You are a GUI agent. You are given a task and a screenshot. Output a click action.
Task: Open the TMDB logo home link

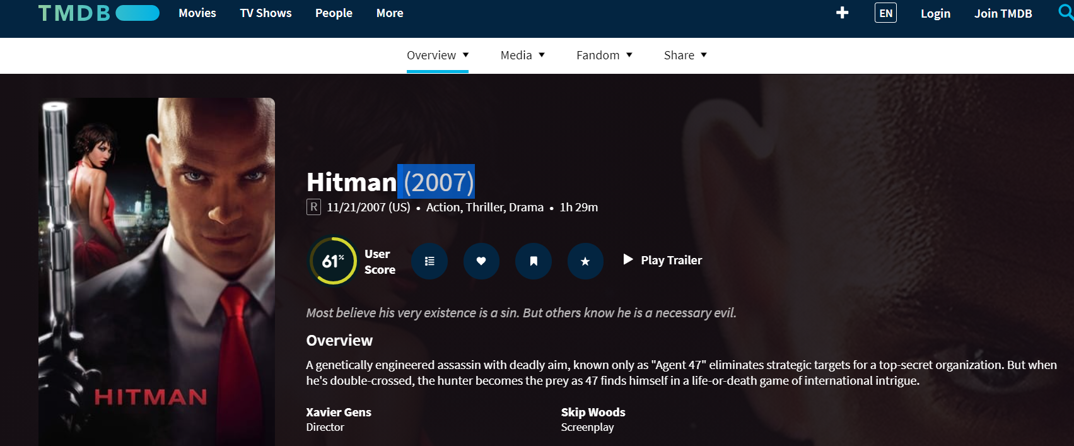pos(98,13)
